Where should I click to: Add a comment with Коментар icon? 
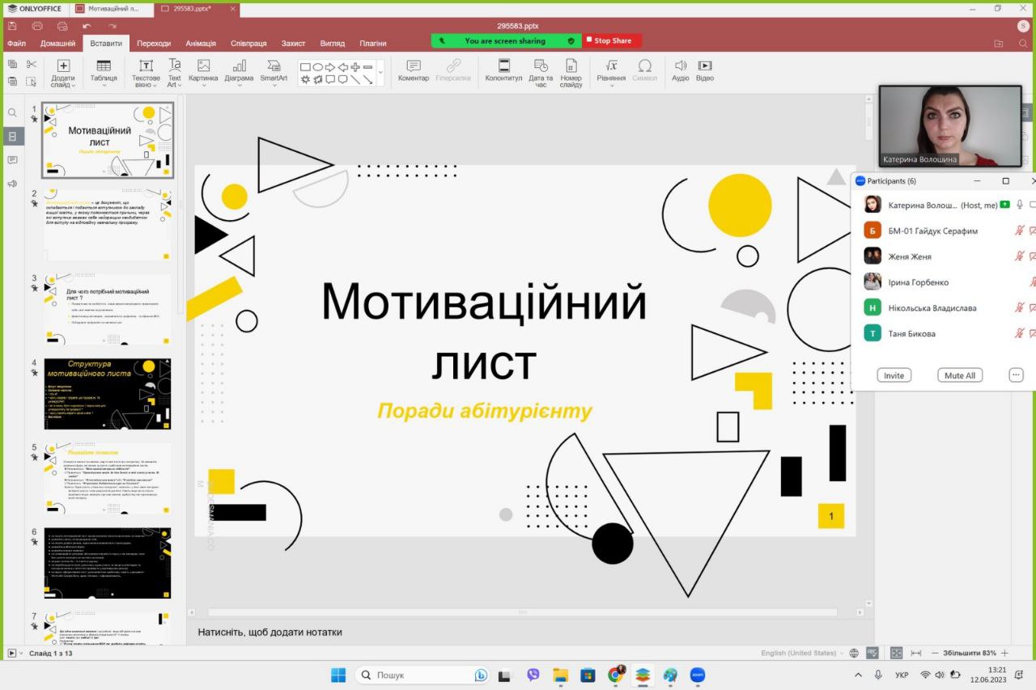pos(414,70)
